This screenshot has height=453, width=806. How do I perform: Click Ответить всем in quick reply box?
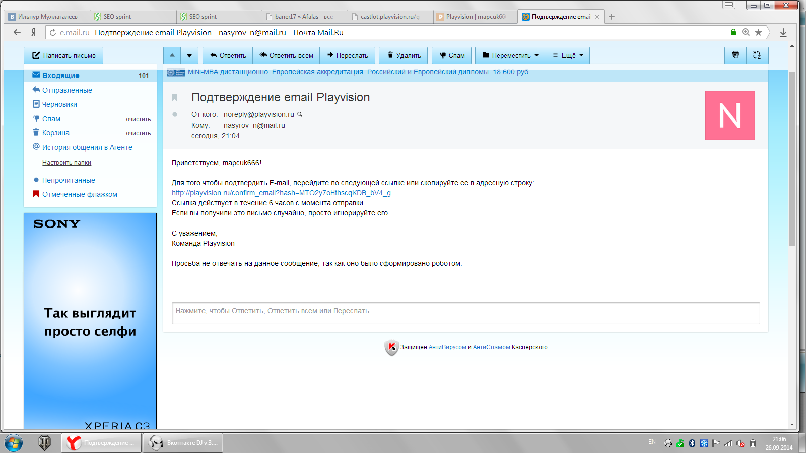click(x=292, y=311)
